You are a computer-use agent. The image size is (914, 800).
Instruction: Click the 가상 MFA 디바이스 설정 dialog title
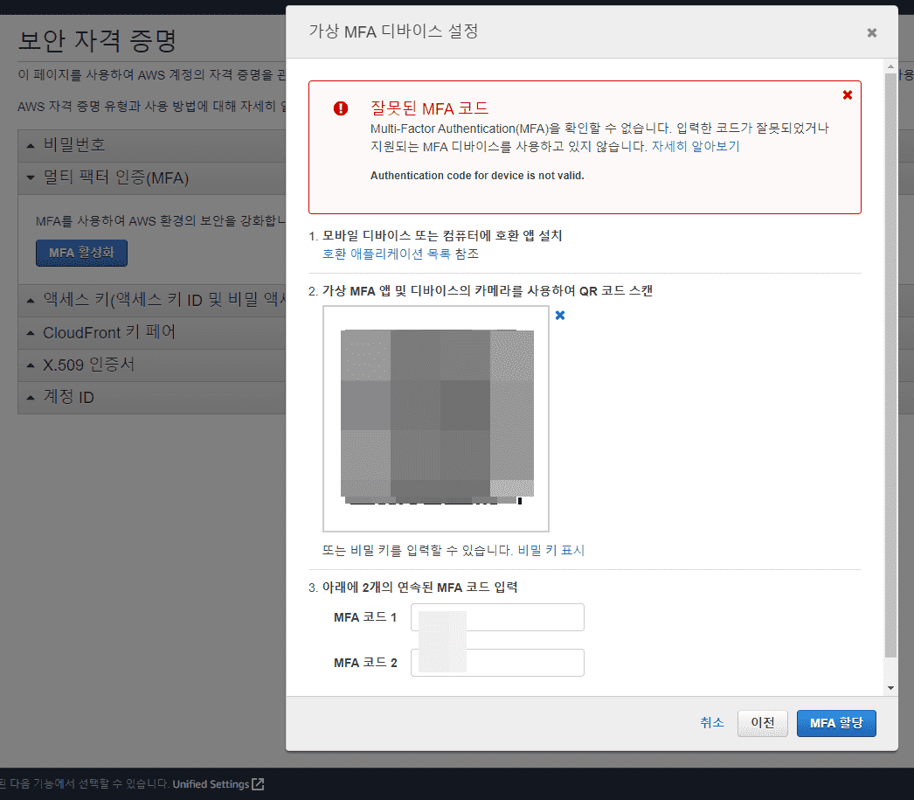(x=393, y=31)
